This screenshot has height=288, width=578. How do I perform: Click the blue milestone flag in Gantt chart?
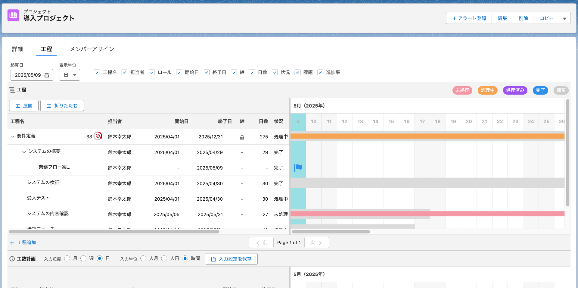(x=298, y=168)
